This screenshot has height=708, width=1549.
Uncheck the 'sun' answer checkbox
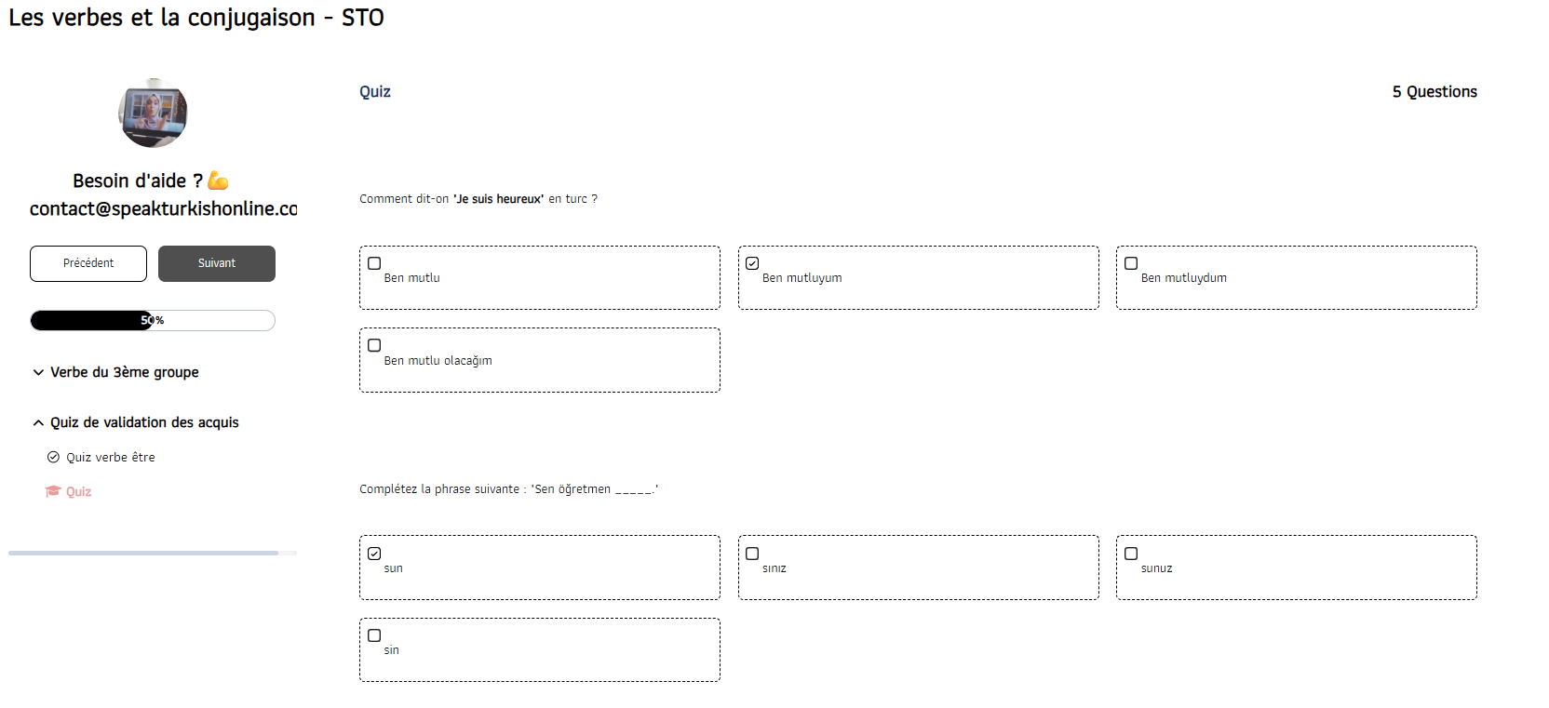(x=374, y=554)
